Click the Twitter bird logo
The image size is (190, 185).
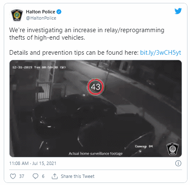pyautogui.click(x=178, y=11)
